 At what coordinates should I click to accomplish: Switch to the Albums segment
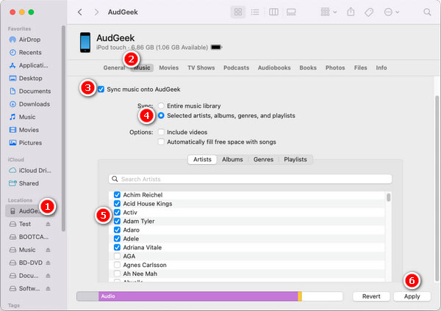(232, 159)
